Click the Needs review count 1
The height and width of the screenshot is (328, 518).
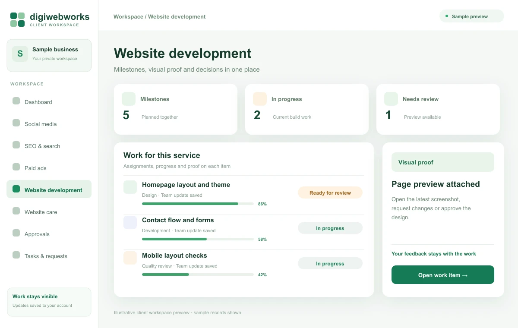point(388,115)
